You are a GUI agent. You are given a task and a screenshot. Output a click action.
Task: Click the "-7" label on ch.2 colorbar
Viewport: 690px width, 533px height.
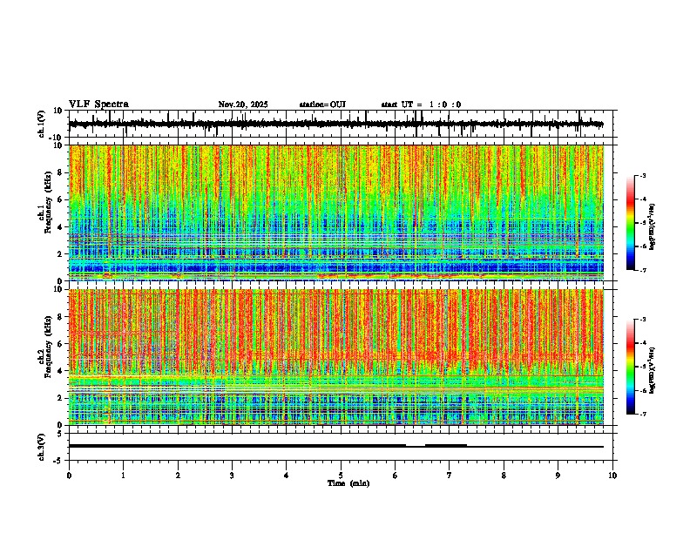coord(642,414)
